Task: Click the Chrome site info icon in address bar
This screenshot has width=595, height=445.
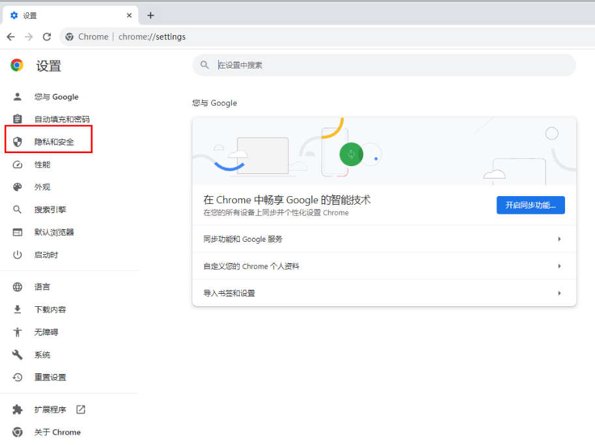Action: pyautogui.click(x=70, y=36)
